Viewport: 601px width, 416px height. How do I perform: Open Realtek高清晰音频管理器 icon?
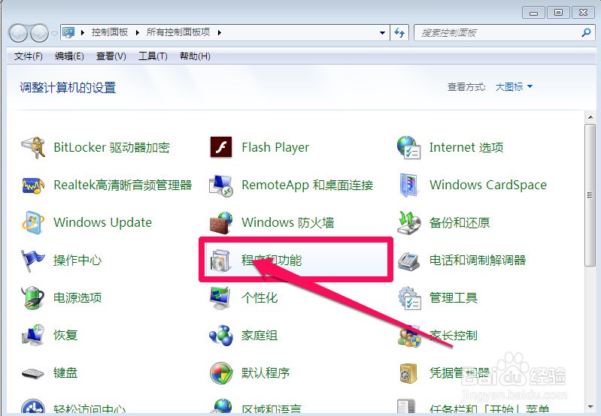coord(33,185)
